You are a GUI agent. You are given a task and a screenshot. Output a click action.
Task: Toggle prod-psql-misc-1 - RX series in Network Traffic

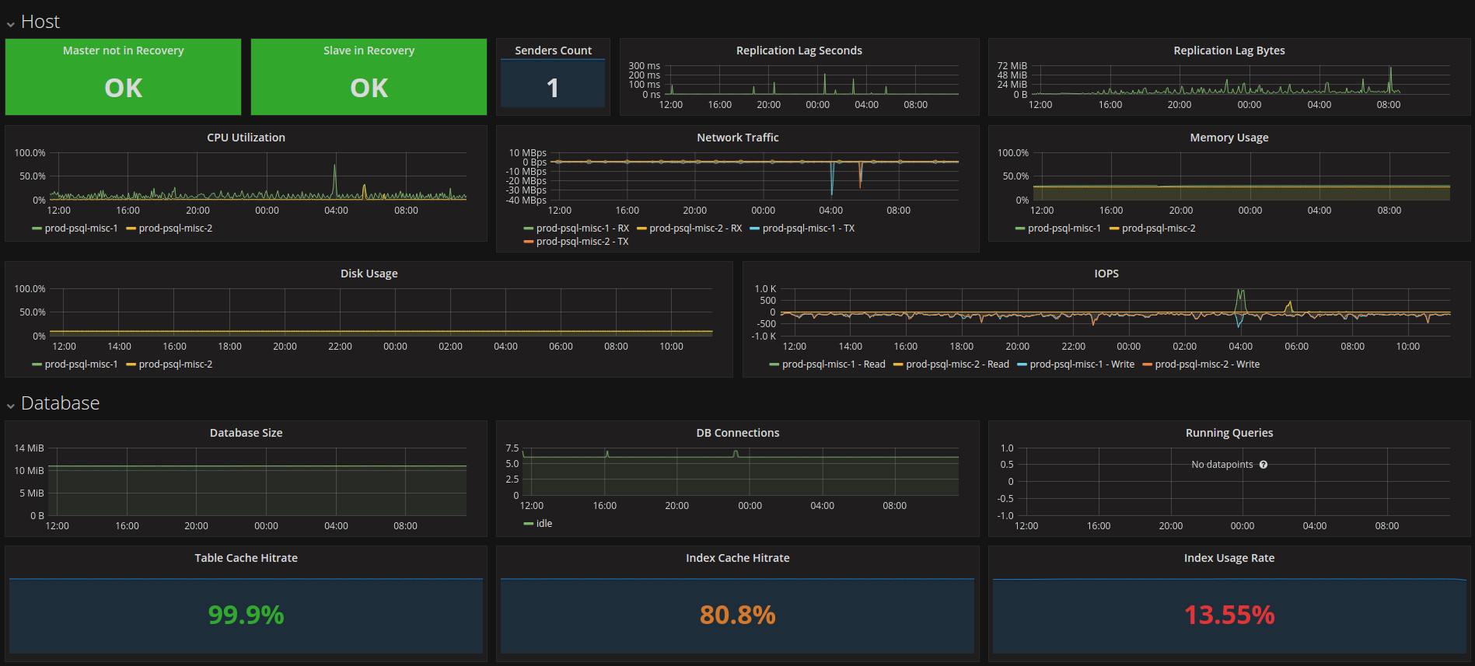click(x=582, y=228)
